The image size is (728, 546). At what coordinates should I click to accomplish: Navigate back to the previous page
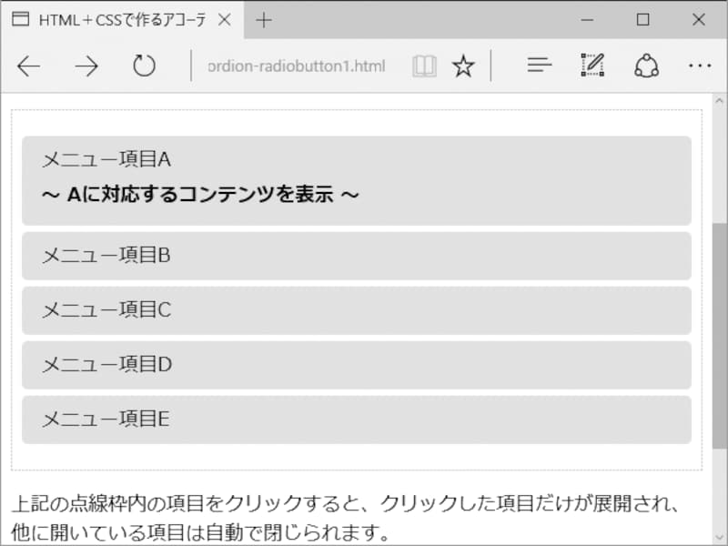[28, 65]
